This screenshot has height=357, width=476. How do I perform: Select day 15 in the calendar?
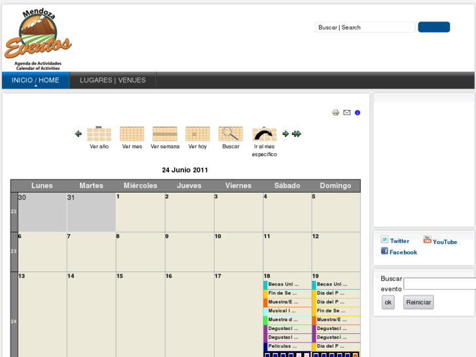coord(120,276)
